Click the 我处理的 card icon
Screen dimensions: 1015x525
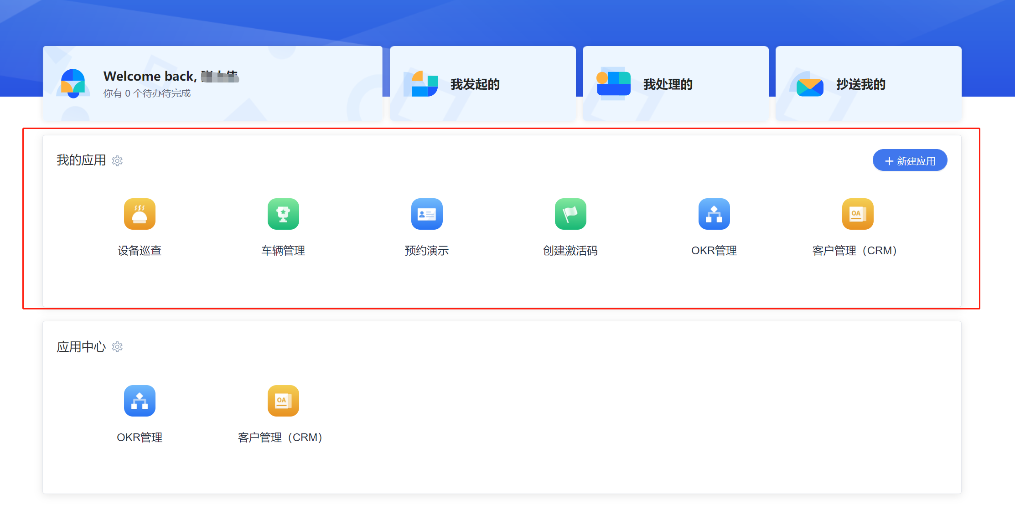[614, 83]
